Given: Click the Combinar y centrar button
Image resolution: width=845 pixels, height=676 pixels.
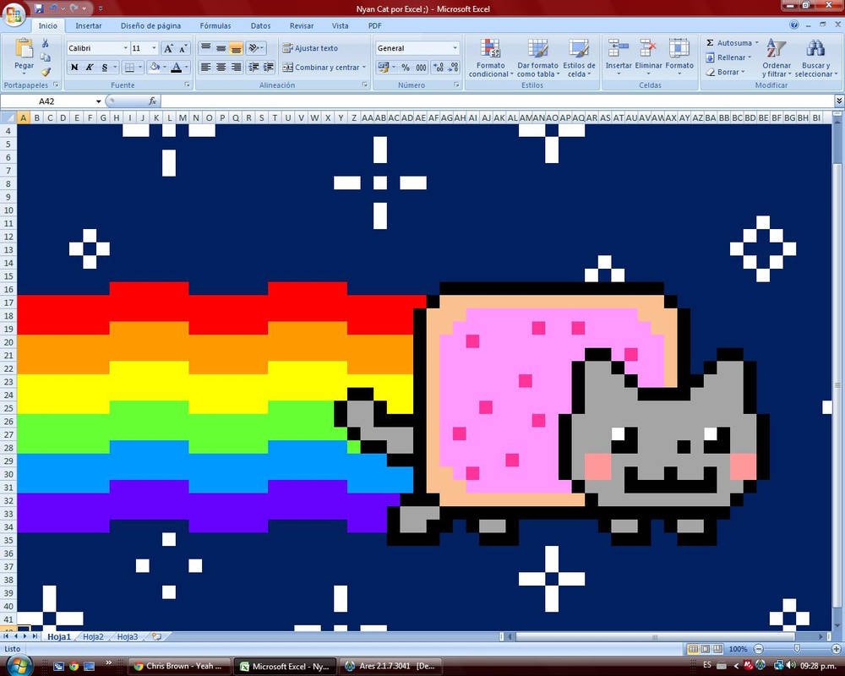Looking at the screenshot, I should click(x=324, y=68).
